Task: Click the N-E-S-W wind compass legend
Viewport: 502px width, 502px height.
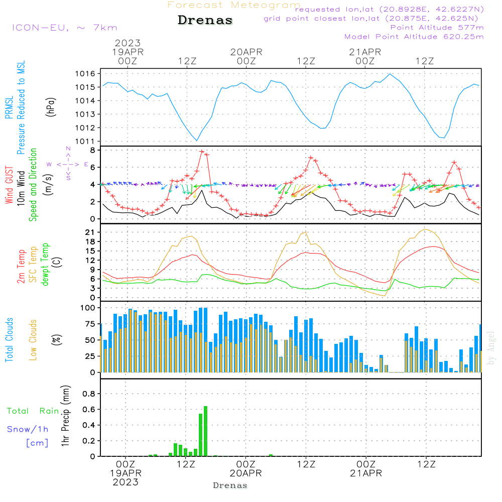Action: pos(68,164)
